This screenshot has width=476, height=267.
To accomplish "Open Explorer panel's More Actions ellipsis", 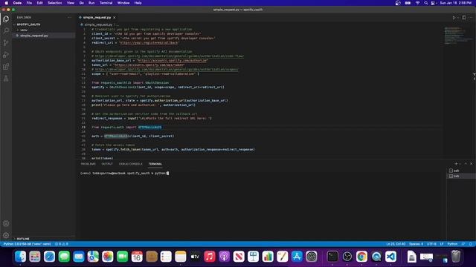I will click(69, 18).
